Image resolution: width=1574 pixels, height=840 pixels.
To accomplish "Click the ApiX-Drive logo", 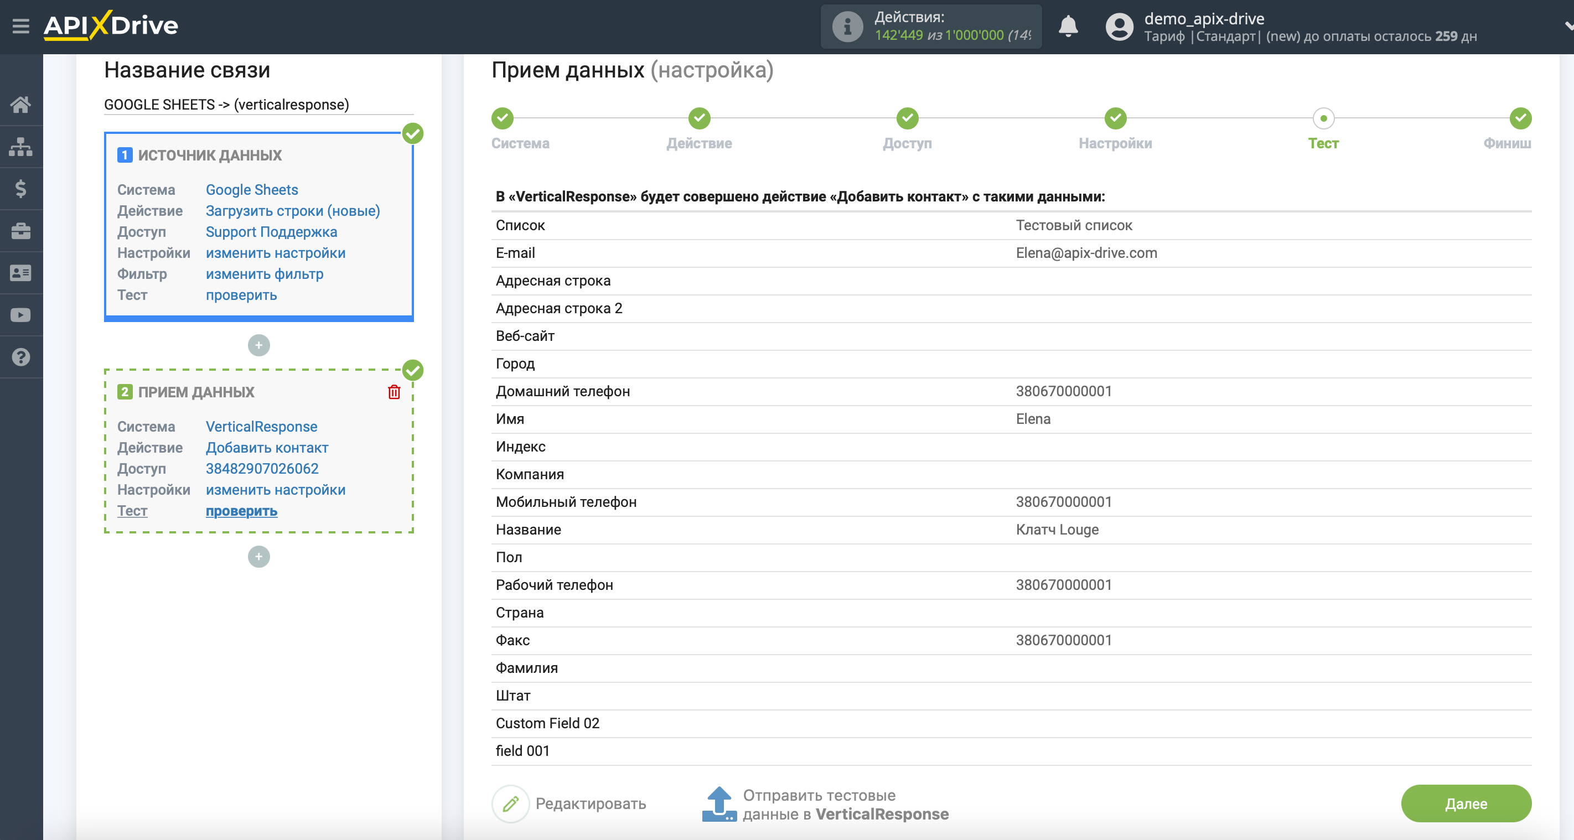I will click(111, 25).
